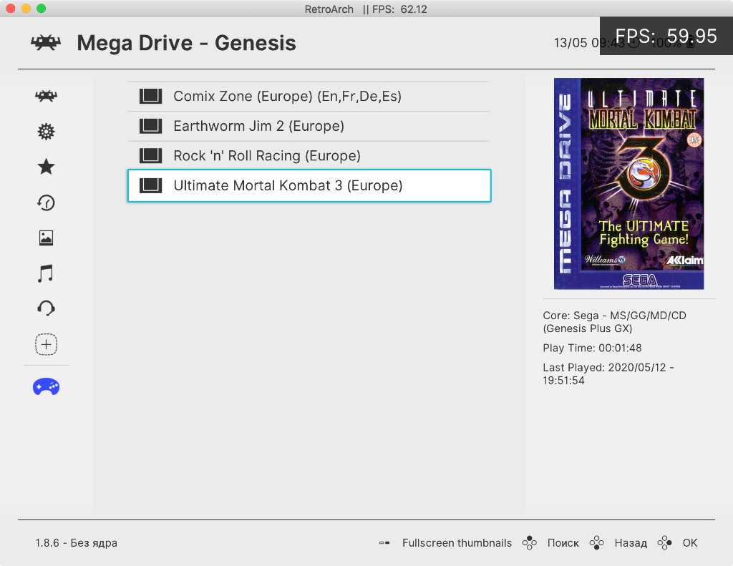Click the RetroArch logo in header
Screen dimensions: 733x566
(x=46, y=43)
